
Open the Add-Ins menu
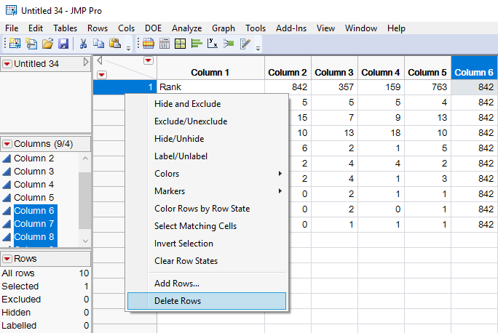[x=291, y=28]
